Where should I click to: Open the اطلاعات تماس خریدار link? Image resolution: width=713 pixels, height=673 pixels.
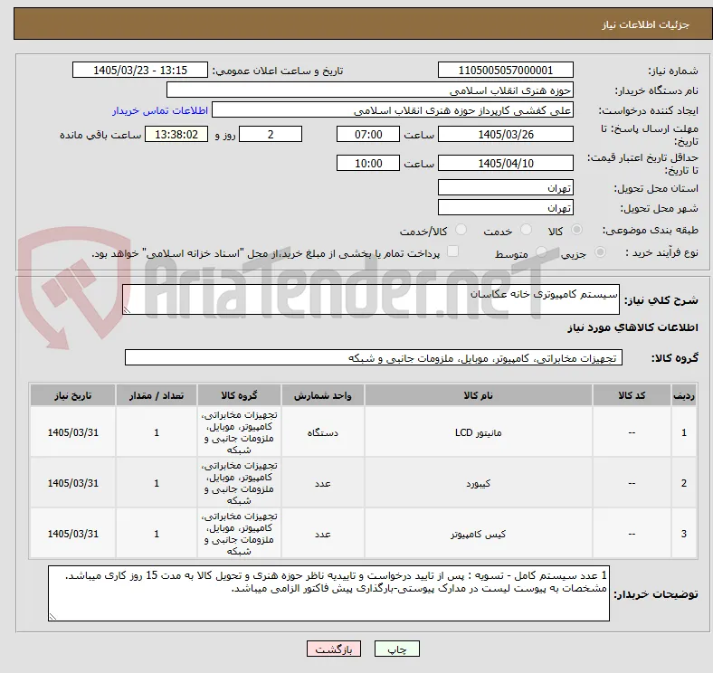click(x=160, y=110)
